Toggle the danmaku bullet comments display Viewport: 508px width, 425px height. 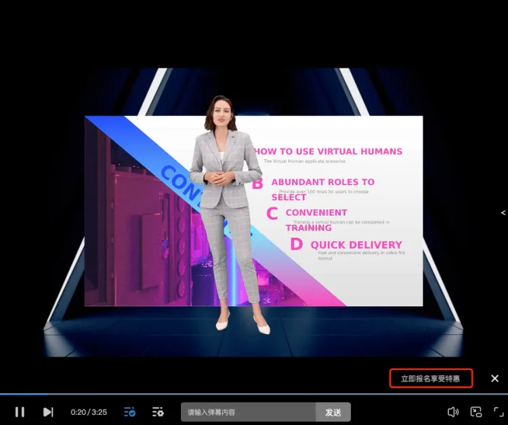(x=129, y=411)
